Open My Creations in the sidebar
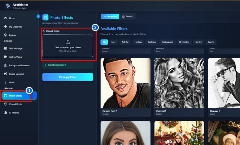The width and height of the screenshot is (240, 145). pyautogui.click(x=15, y=27)
